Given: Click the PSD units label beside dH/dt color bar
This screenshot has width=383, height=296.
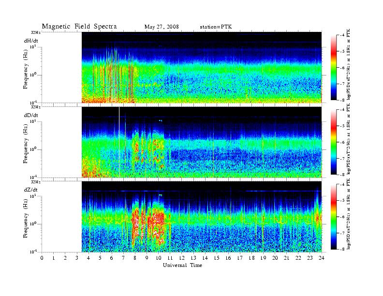Looking at the screenshot, I should click(349, 64).
